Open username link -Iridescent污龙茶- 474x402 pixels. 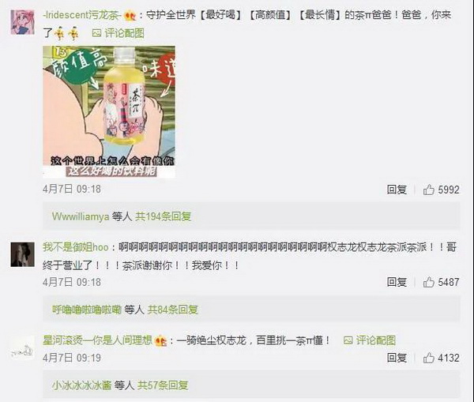[x=82, y=15]
